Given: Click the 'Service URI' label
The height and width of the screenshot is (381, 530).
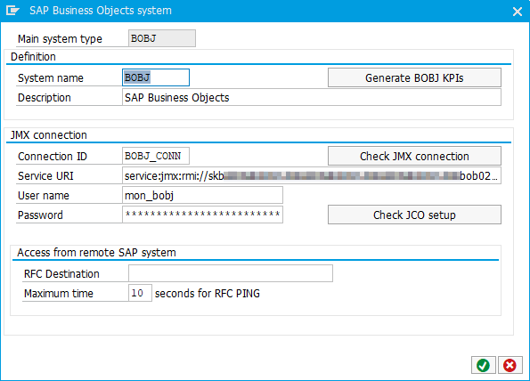Looking at the screenshot, I should click(x=45, y=176).
